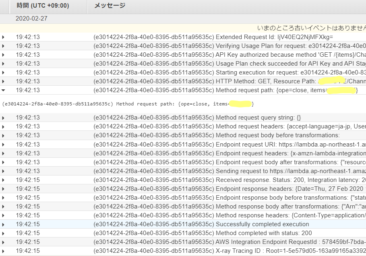Expand the X-ray Tracing ID row

point(3,251)
